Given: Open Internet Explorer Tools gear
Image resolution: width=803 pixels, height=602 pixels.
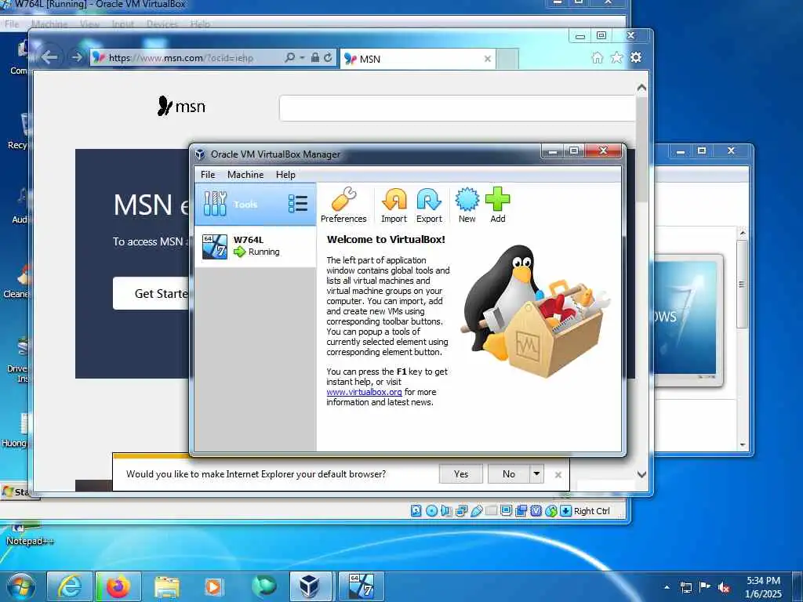Looking at the screenshot, I should pyautogui.click(x=636, y=57).
